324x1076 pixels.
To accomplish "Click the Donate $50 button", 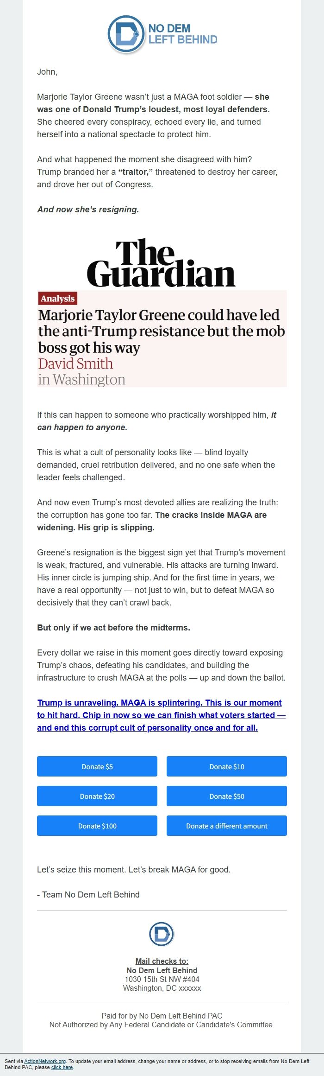I will [x=226, y=796].
